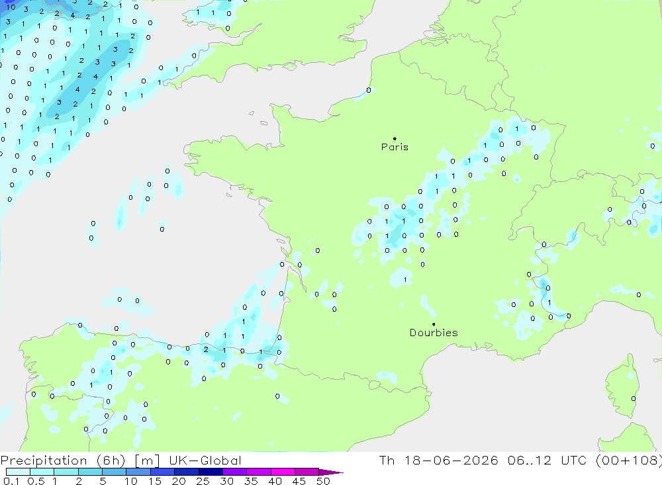Click the '0.1' legend scale label
The image size is (662, 485).
click(11, 481)
